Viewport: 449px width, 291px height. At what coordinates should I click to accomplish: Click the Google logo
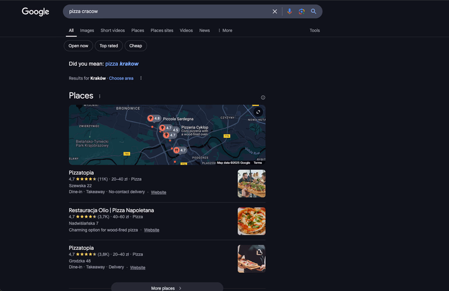(x=36, y=12)
